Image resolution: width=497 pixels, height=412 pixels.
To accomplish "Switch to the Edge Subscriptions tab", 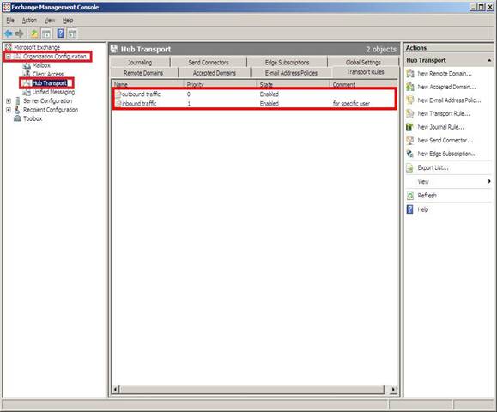I will tap(287, 62).
